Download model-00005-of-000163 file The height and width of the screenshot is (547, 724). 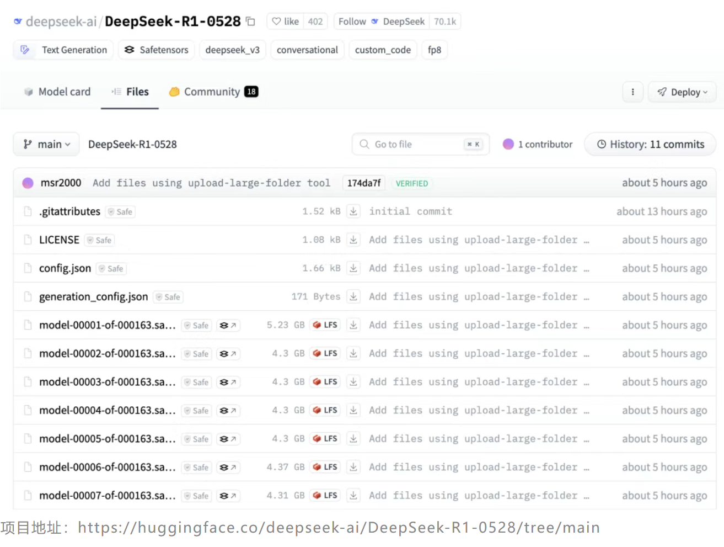(x=353, y=438)
